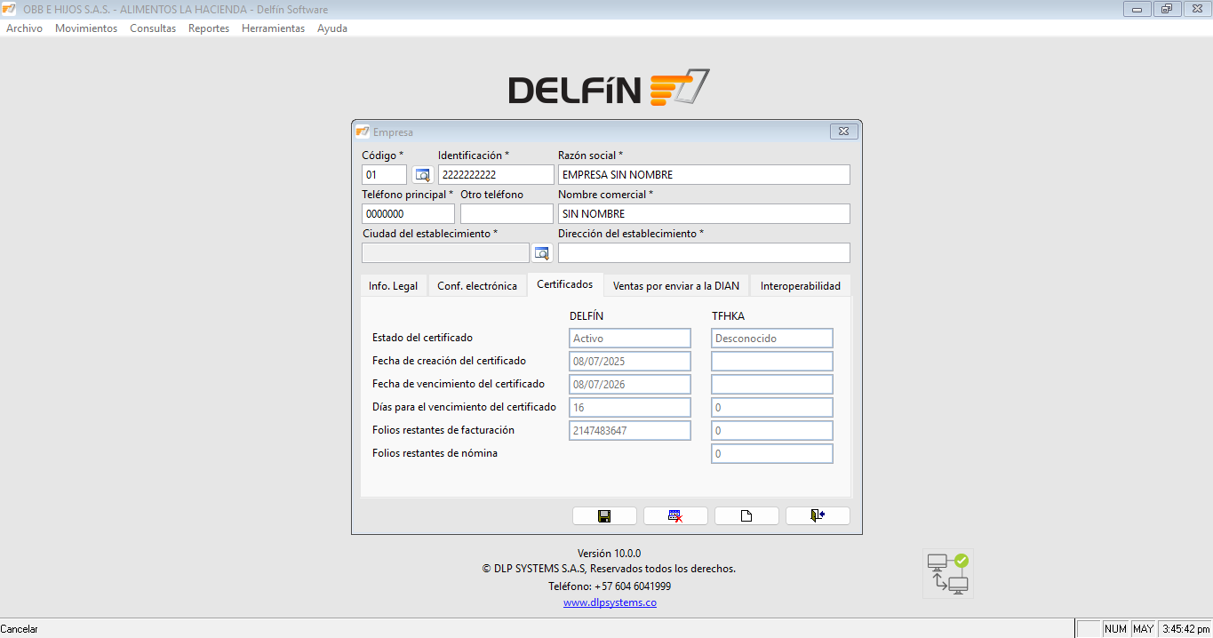The height and width of the screenshot is (638, 1213).
Task: Click DELFÍN Estado del certificado 'Activo' field
Action: point(630,339)
